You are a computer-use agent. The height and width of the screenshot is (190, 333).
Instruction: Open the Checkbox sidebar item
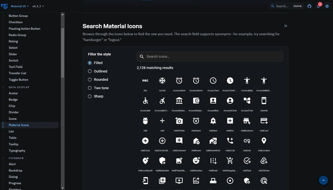click(15, 22)
